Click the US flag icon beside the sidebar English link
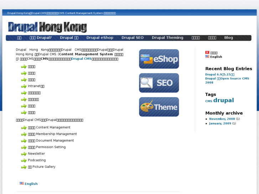Image resolution: width=259 pixels, height=194 pixels. [x=207, y=56]
